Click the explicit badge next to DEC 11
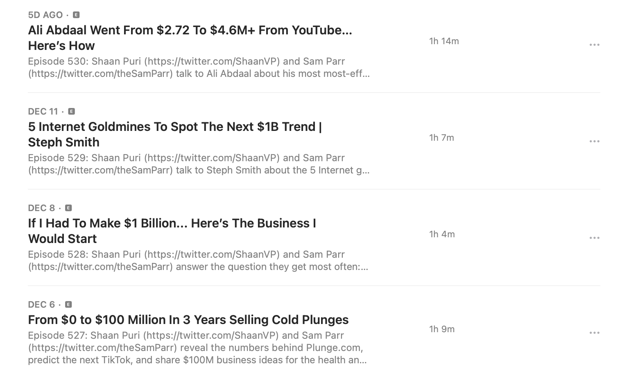Screen dimensions: 629x378 click(71, 111)
